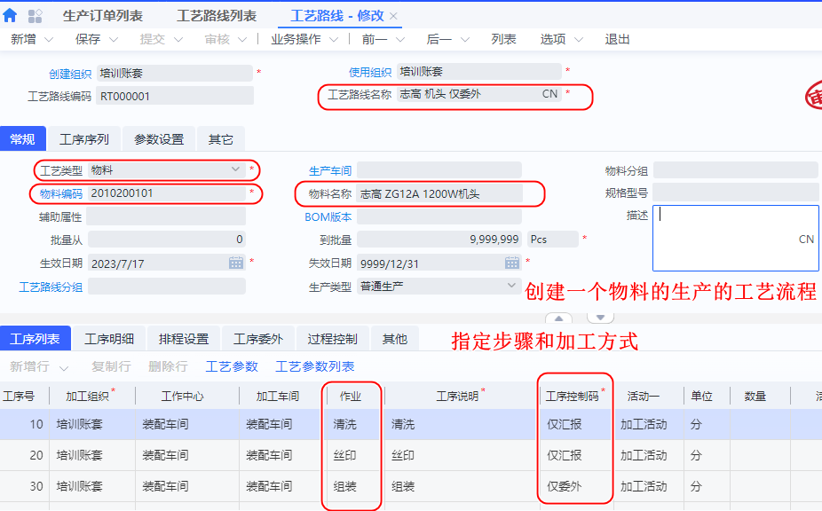Open the 生产订单列表 tab
Viewport: 822px width, 511px height.
[103, 16]
